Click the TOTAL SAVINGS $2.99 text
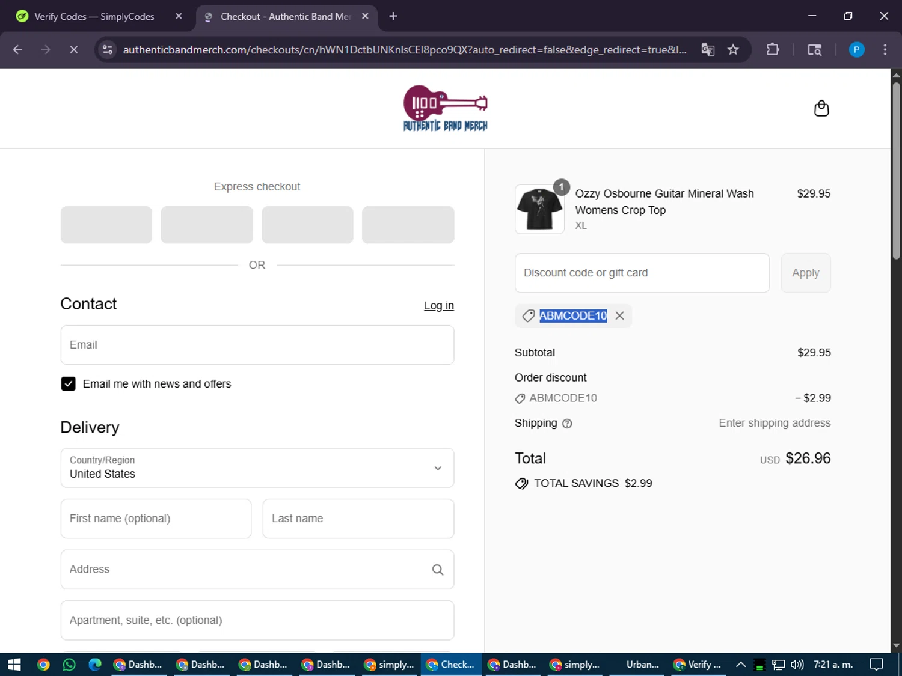902x676 pixels. click(x=593, y=484)
